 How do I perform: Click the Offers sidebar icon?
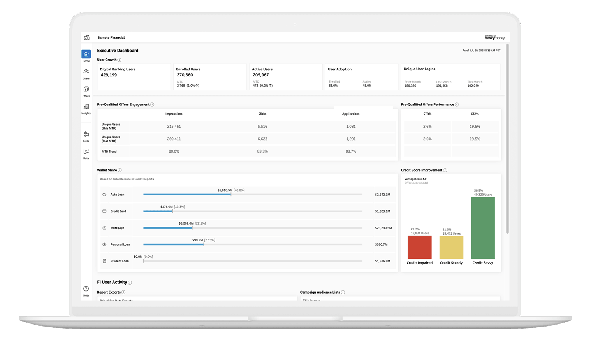pos(86,90)
